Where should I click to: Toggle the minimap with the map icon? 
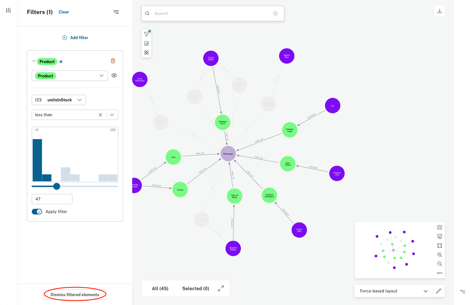point(439,227)
